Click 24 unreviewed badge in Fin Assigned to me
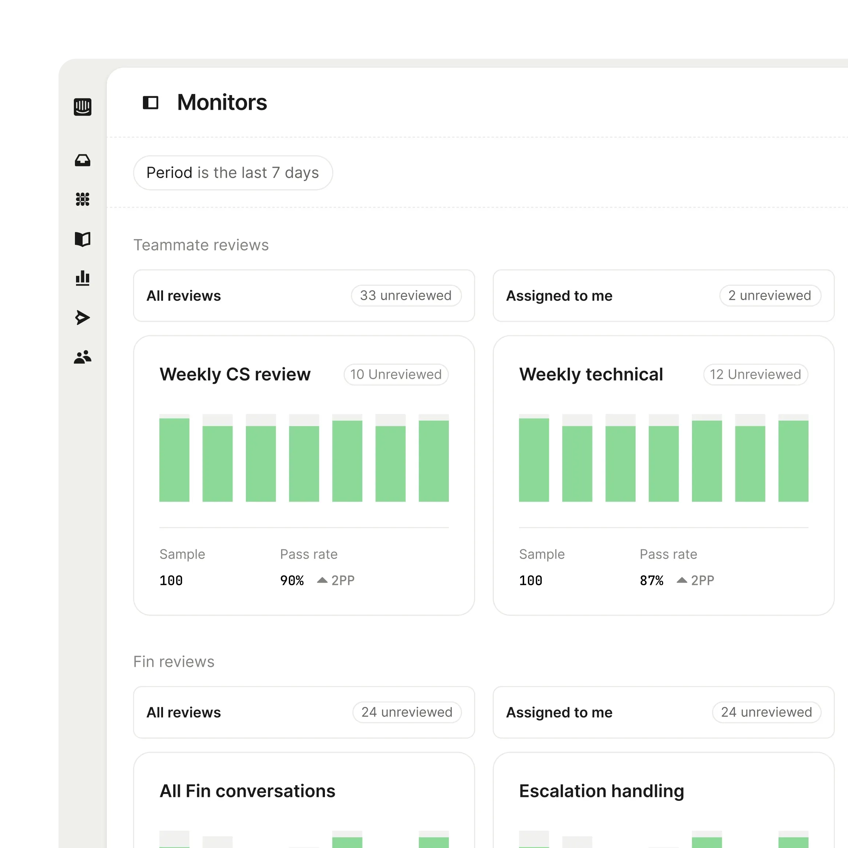 point(766,712)
